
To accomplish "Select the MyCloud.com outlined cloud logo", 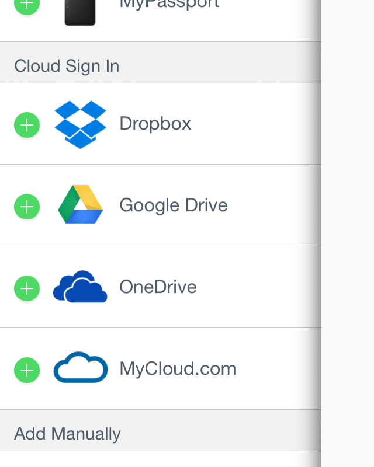I will [x=81, y=367].
